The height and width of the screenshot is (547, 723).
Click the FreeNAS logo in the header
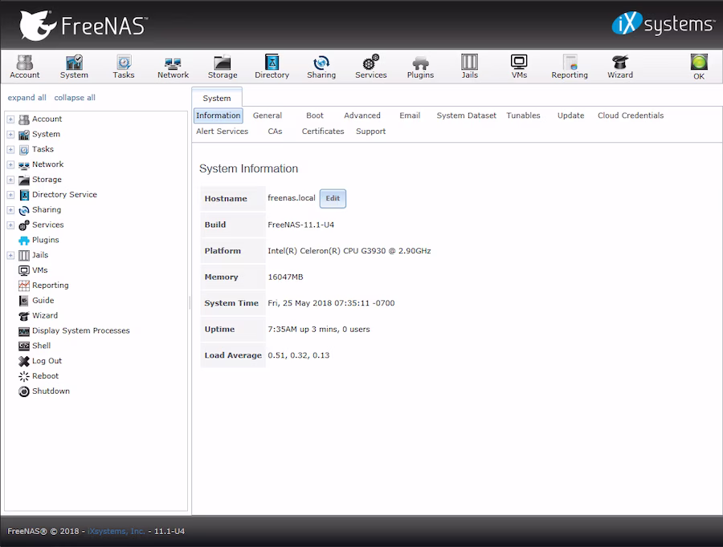coord(84,26)
